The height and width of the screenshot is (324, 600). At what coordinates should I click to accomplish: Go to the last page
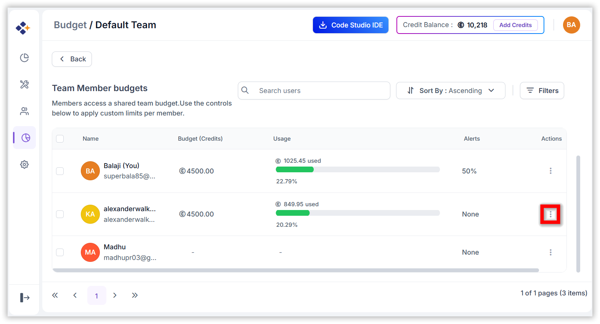[135, 295]
